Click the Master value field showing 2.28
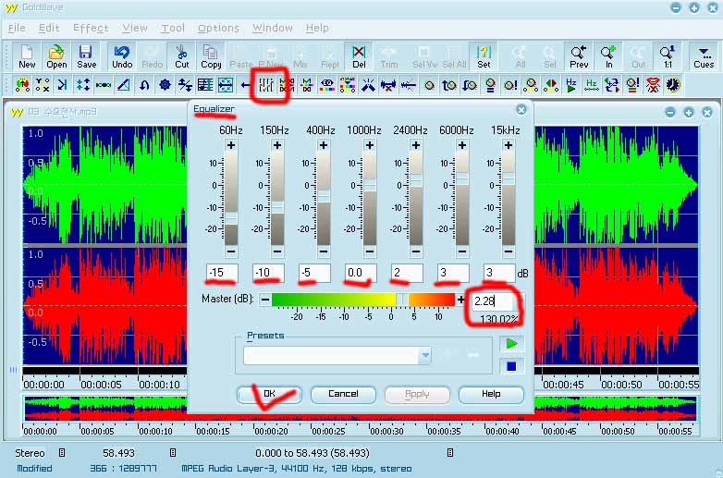 click(493, 301)
